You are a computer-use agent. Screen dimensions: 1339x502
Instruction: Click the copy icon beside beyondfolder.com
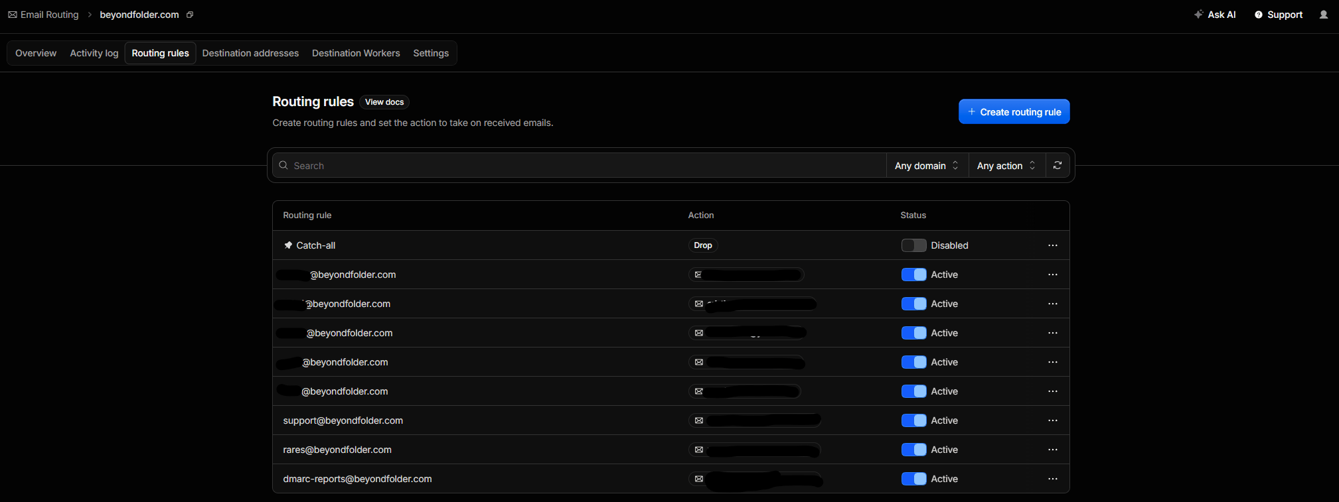[x=190, y=15]
